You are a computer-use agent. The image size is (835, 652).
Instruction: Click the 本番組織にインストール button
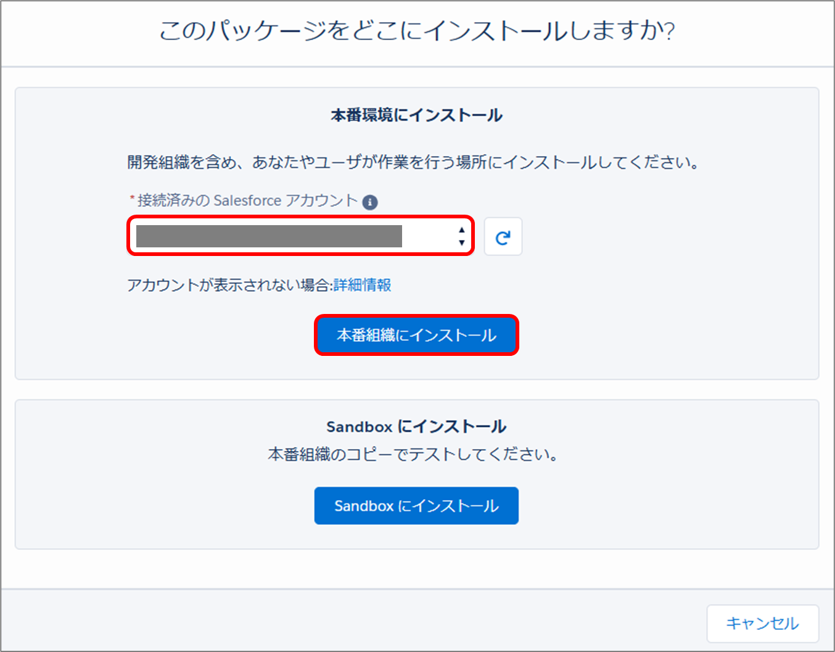(416, 335)
